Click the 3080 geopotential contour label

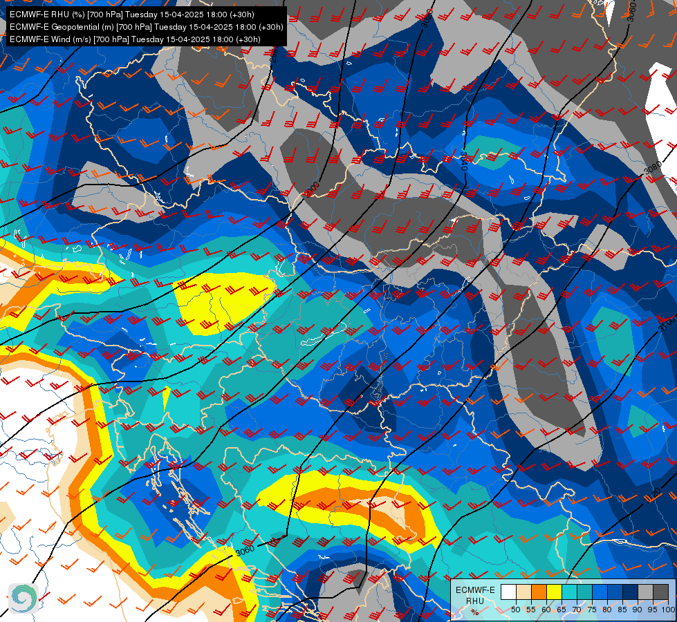(x=652, y=168)
